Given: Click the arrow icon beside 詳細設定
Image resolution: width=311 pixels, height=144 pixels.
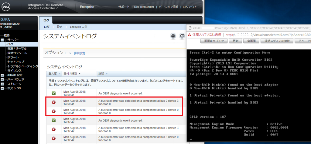Looking at the screenshot, I should [x=70, y=53].
